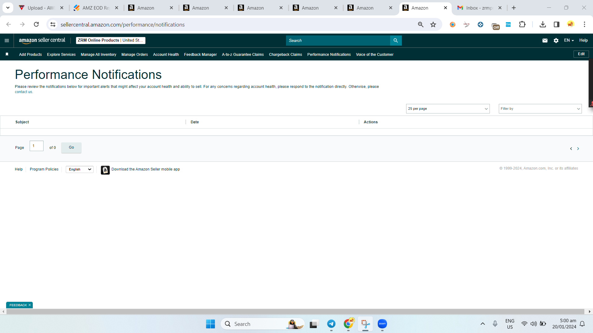Open the Seller Central hamburger menu
The height and width of the screenshot is (333, 593).
click(7, 40)
